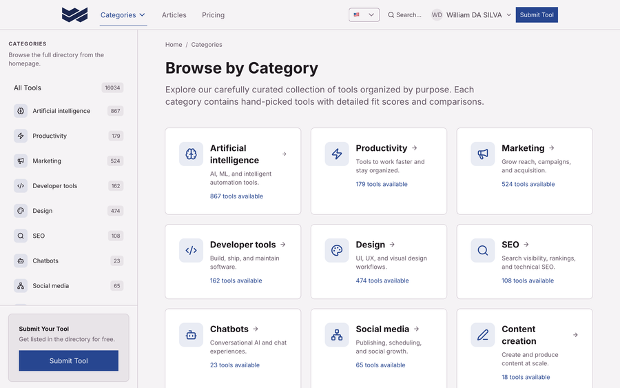The width and height of the screenshot is (620, 388).
Task: Click the arrow beside Chatbots card title
Action: click(x=256, y=329)
